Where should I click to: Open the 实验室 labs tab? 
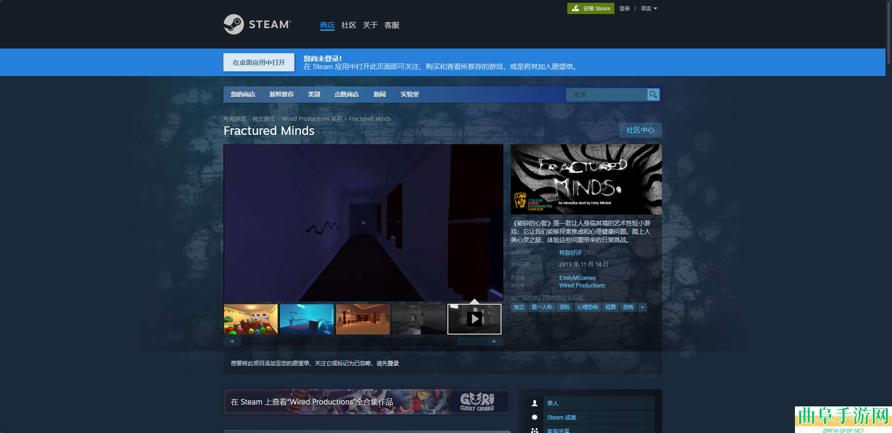(410, 94)
